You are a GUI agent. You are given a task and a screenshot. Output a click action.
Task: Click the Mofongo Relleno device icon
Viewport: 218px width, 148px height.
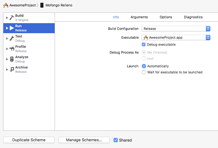42,5
